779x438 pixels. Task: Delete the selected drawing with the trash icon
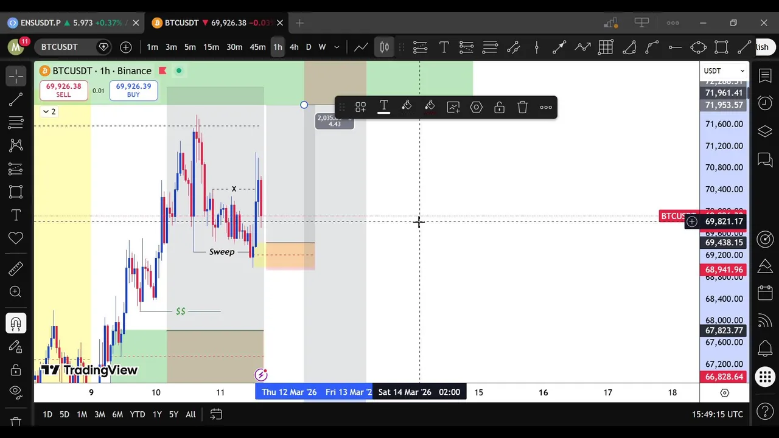point(522,108)
